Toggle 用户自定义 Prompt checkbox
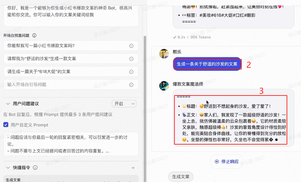This screenshot has height=182, width=301. [x=6, y=125]
